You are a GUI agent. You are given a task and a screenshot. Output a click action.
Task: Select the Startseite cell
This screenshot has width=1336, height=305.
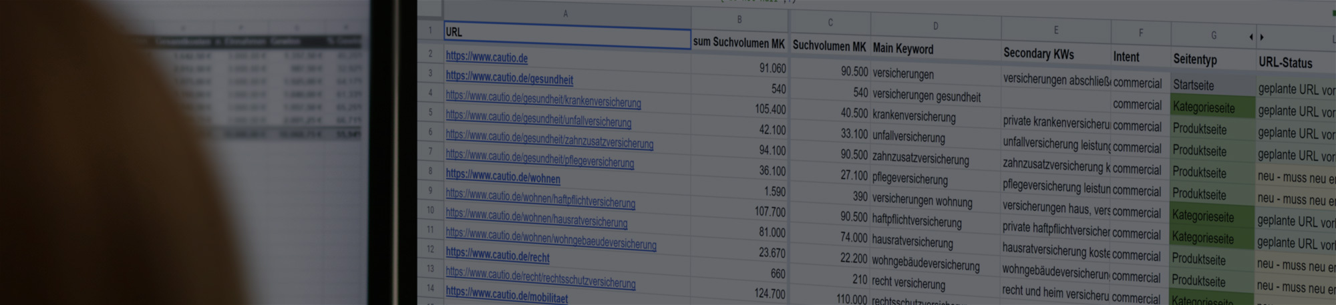pos(1213,85)
